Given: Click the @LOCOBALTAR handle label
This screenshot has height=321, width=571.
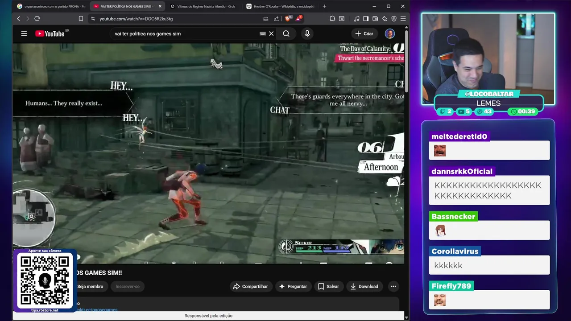Looking at the screenshot, I should [488, 94].
